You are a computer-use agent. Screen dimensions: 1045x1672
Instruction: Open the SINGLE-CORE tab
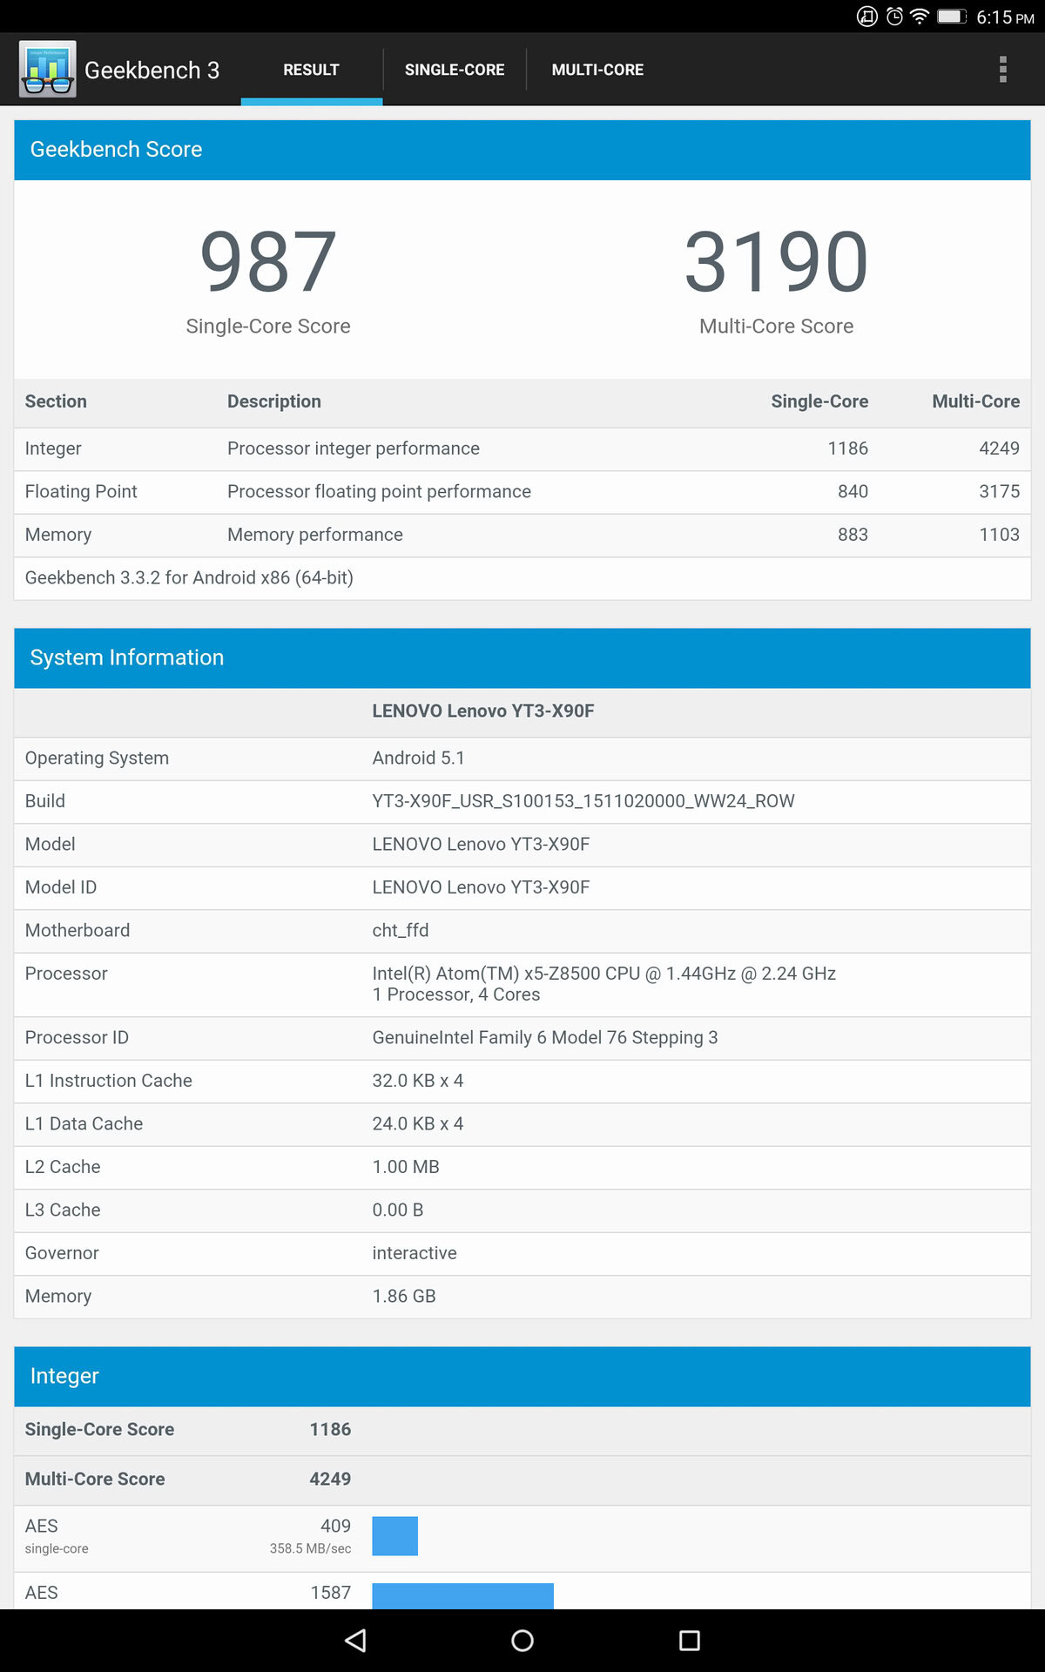click(455, 70)
